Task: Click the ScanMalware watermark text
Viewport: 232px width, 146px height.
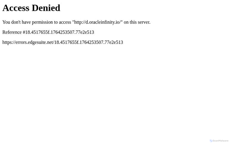Action: [220, 141]
